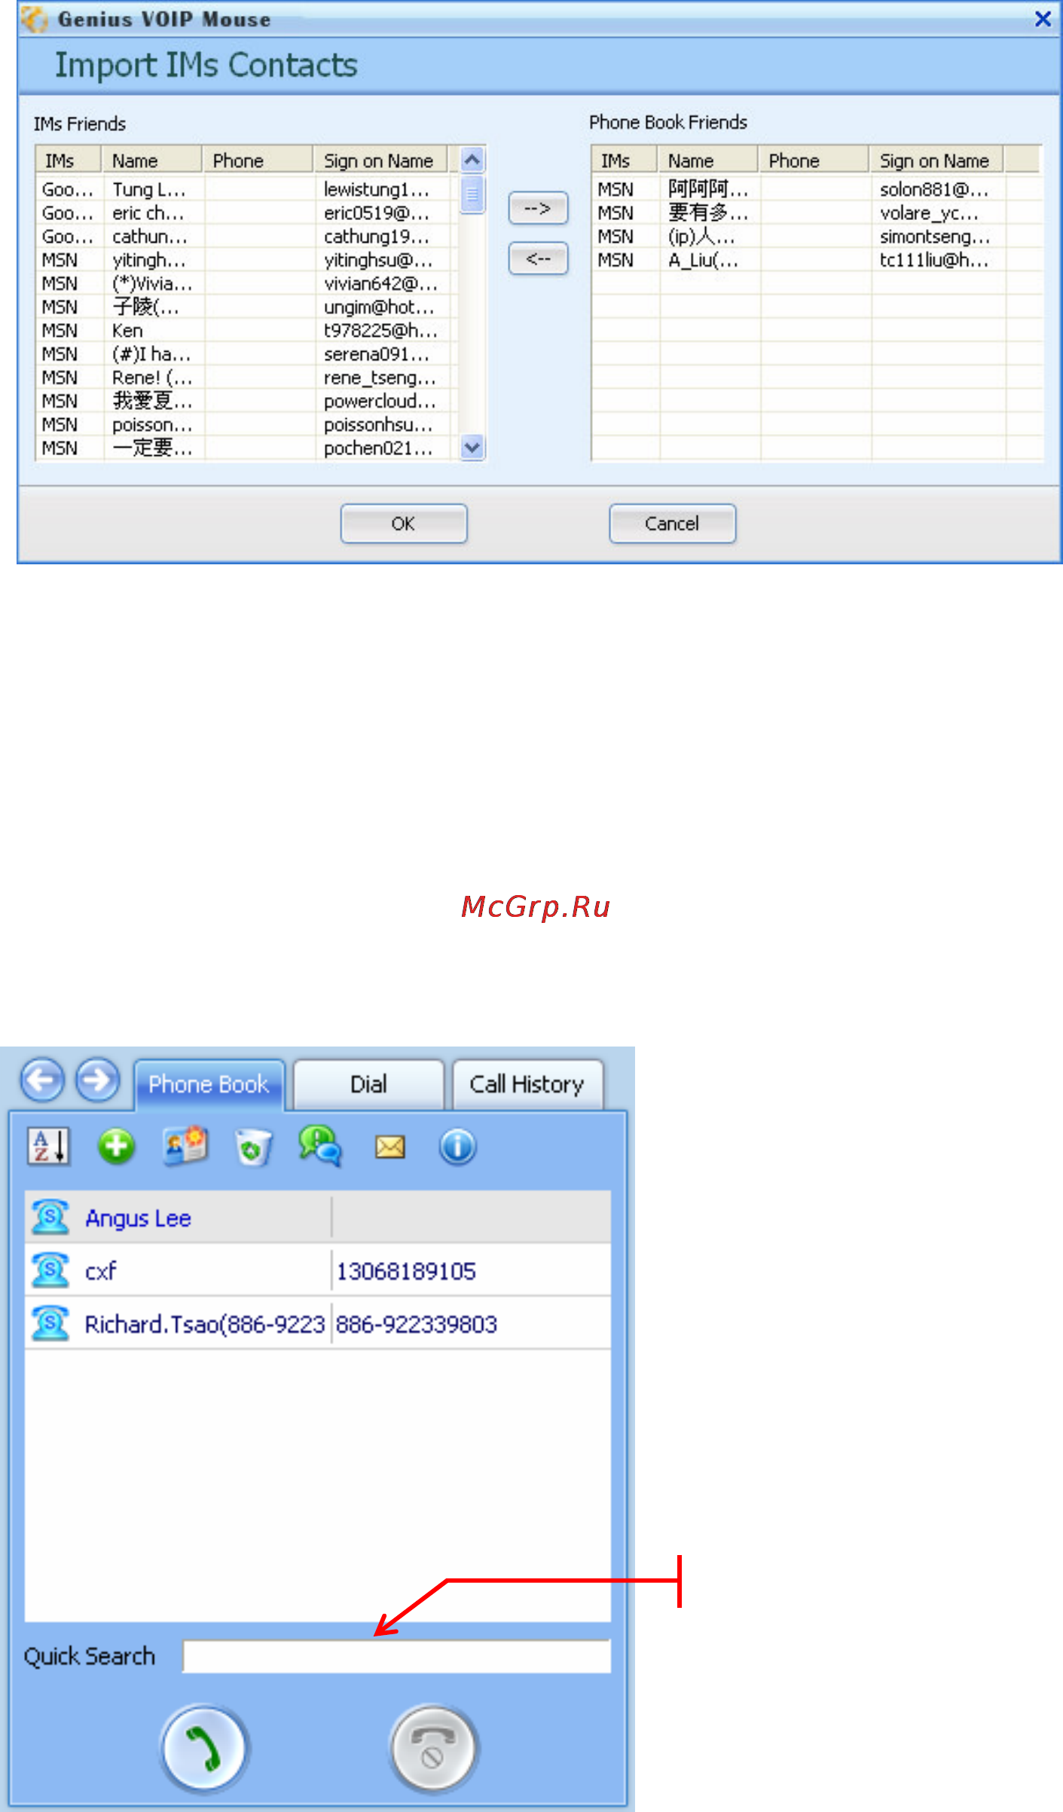Click sign-on name pochen021...
The image size is (1063, 1812).
[x=378, y=448]
